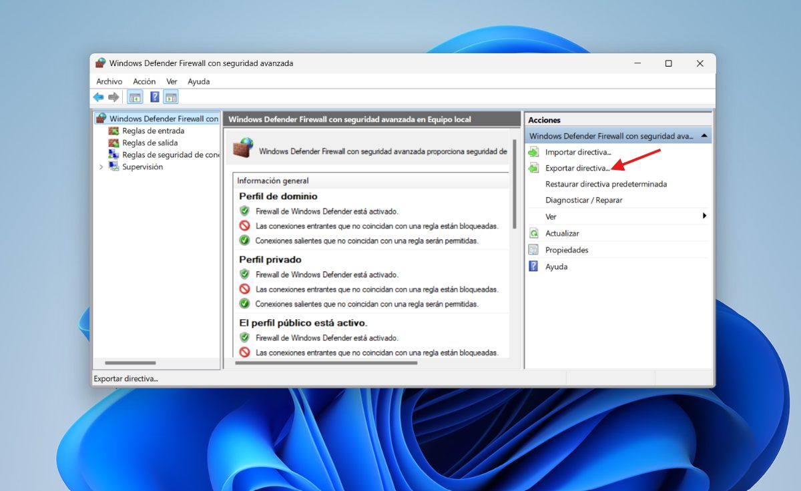801x491 pixels.
Task: Select Reglas de seguridad de conexión
Action: [171, 155]
